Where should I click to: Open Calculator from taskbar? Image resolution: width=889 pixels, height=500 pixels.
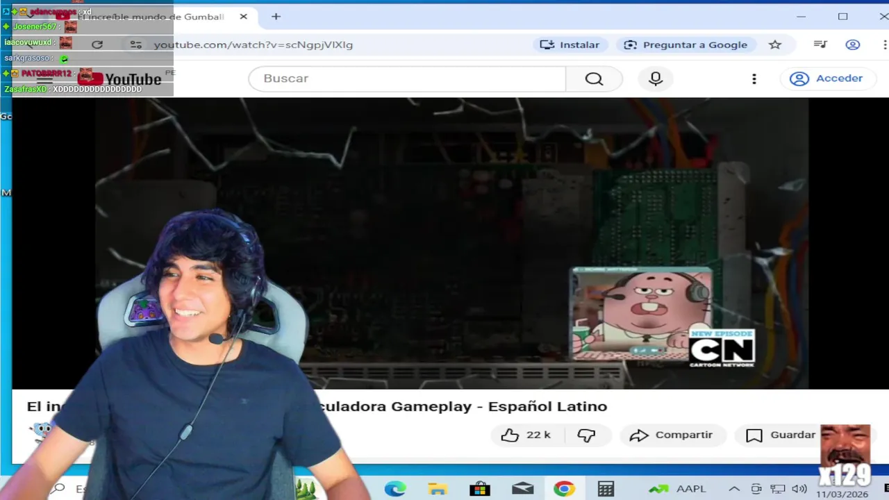pyautogui.click(x=606, y=490)
